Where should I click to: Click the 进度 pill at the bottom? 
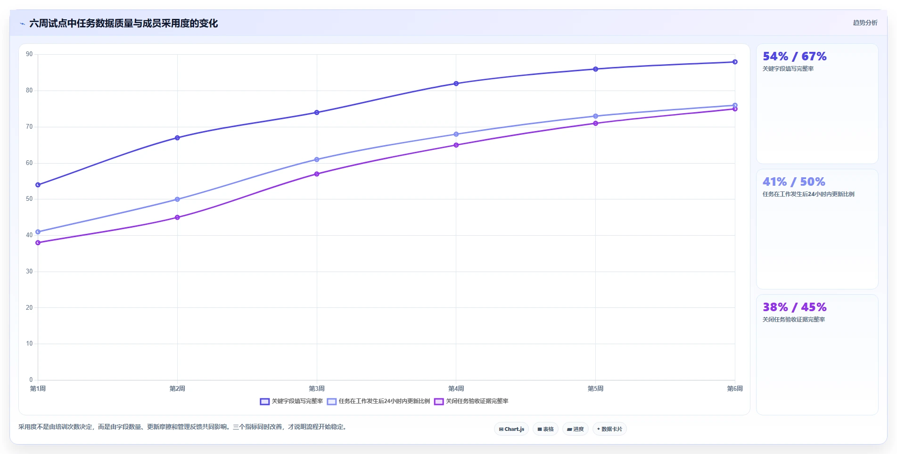coord(575,429)
